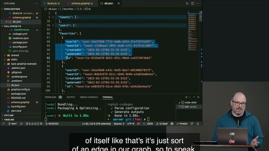Unfold the users array on line 39

pyautogui.click(x=53, y=25)
